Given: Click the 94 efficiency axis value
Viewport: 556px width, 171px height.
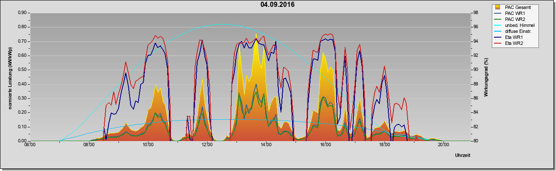Looking at the screenshot, I should [x=476, y=41].
